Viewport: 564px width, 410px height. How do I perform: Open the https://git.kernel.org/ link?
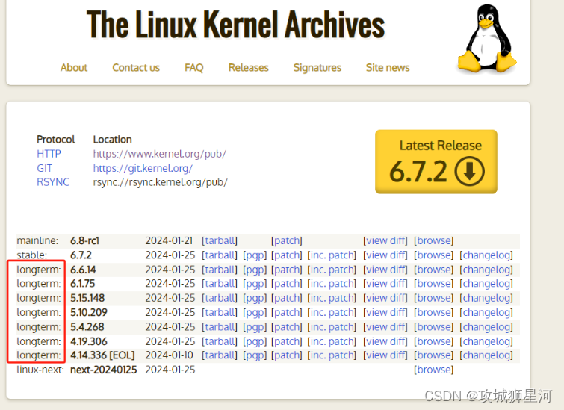point(143,168)
